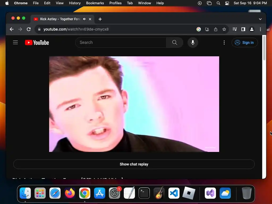Close the Rick Astley tab
Screen dimensions: 272x204
click(90, 19)
